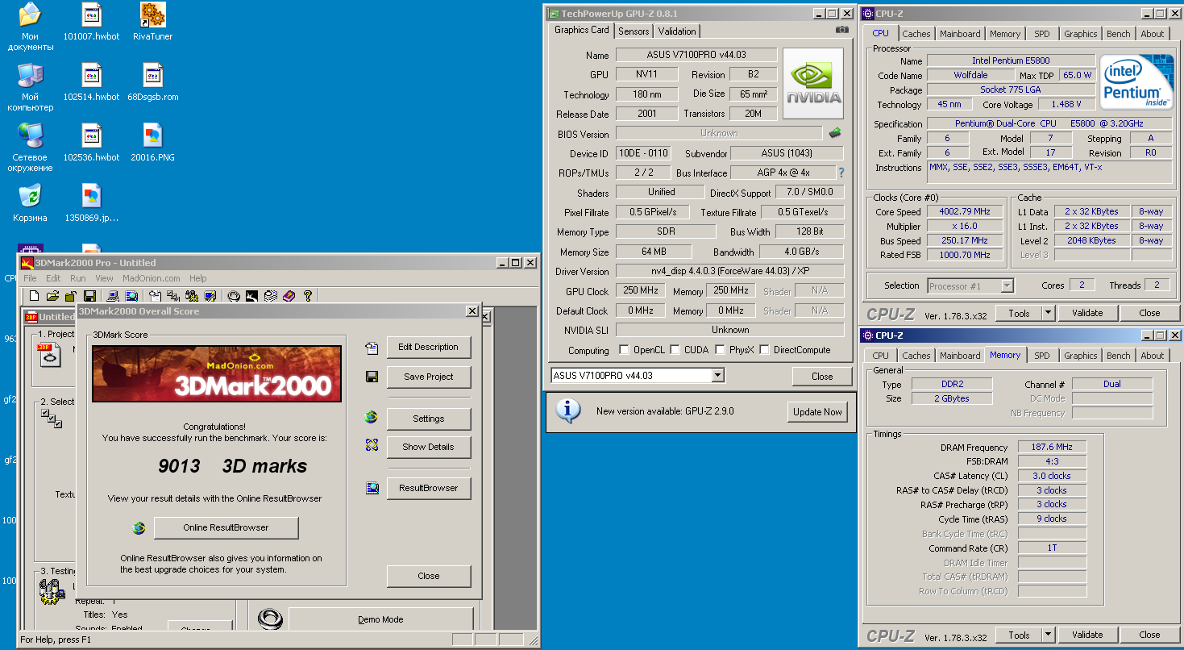Click the Close button in GPU-Z window
This screenshot has width=1184, height=650.
tap(822, 376)
